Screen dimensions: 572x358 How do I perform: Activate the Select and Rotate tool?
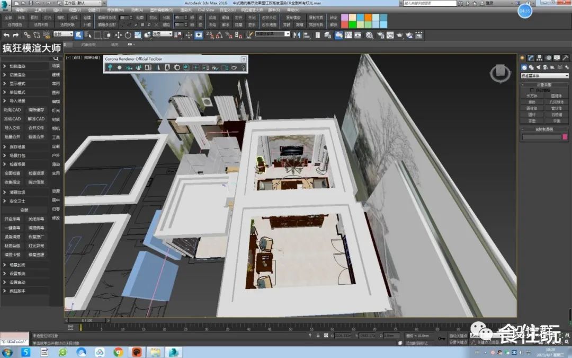click(x=128, y=35)
